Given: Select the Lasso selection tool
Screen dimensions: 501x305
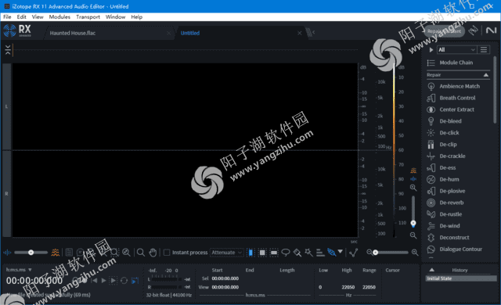Looking at the screenshot, I should (285, 253).
